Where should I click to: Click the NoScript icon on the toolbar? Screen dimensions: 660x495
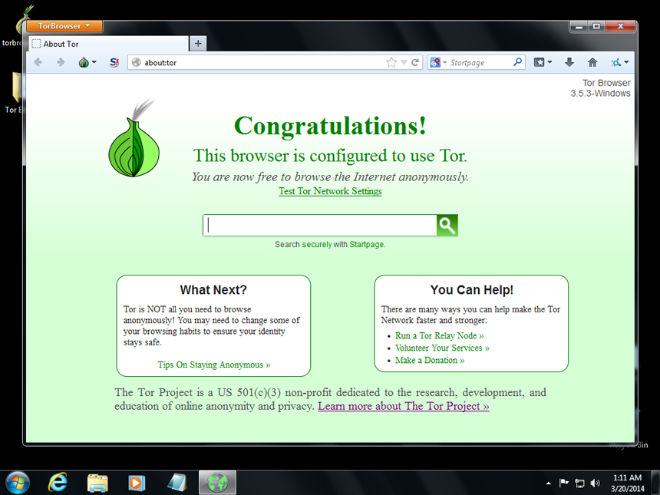pyautogui.click(x=114, y=62)
